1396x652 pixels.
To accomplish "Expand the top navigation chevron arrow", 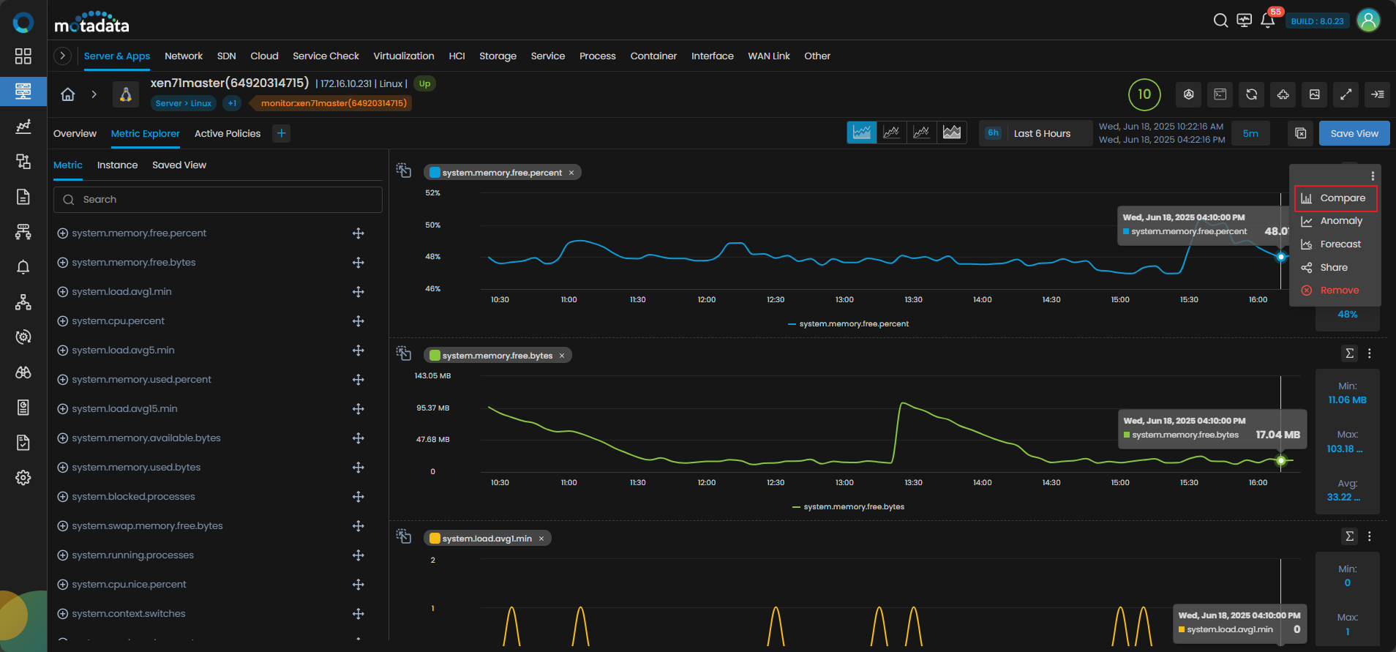I will (63, 56).
